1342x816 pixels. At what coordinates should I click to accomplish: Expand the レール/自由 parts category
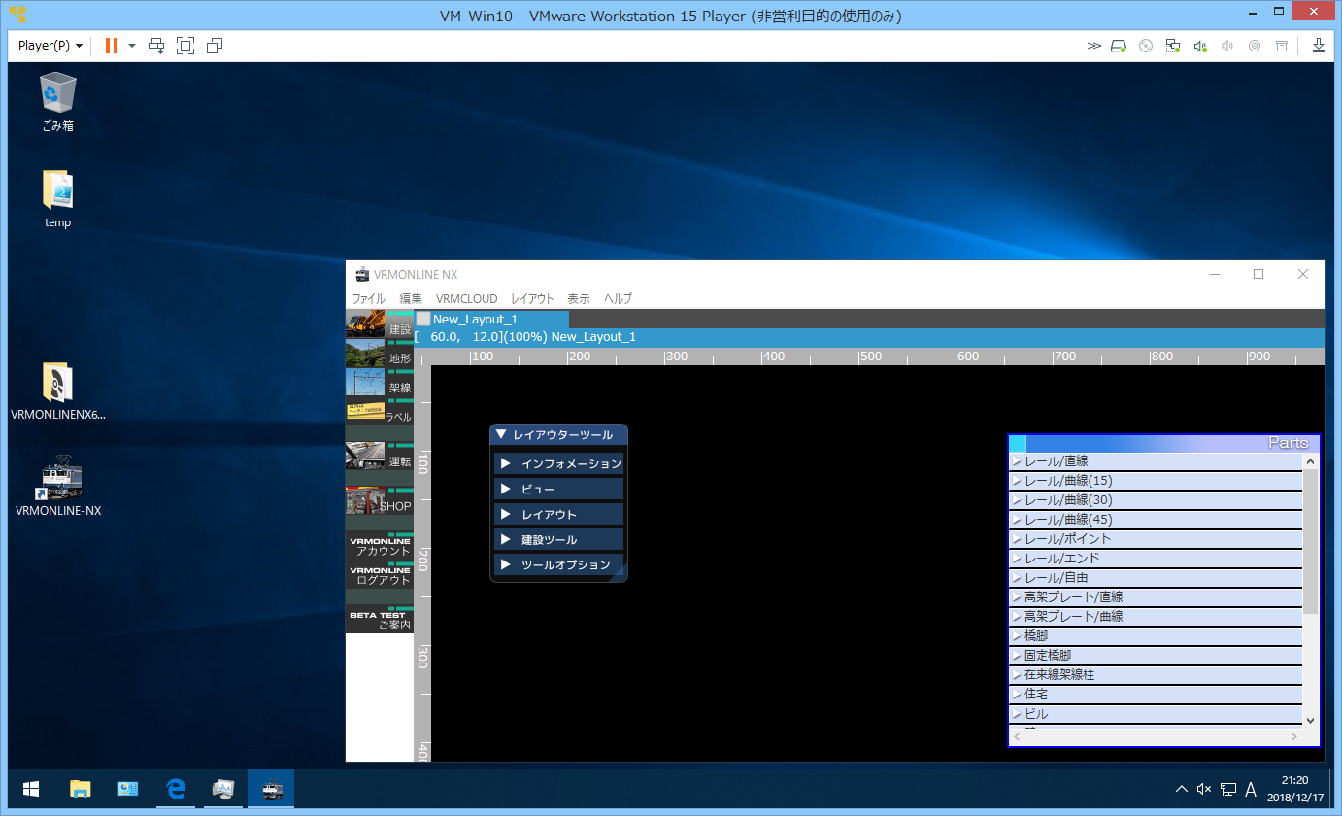(x=1156, y=578)
